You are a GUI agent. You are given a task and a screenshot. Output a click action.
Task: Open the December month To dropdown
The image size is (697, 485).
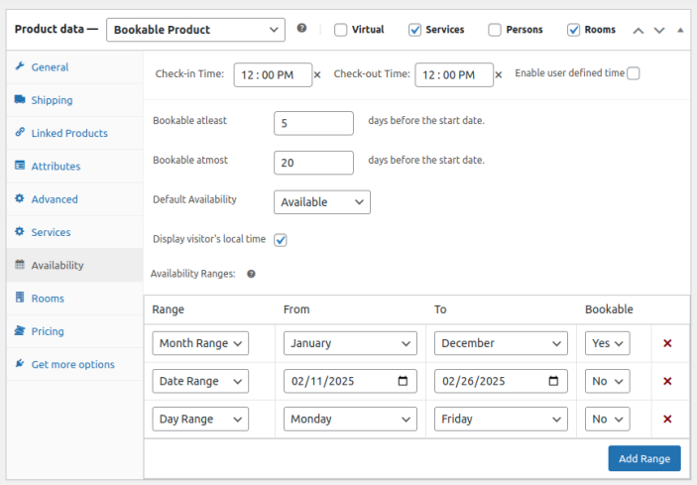point(501,343)
